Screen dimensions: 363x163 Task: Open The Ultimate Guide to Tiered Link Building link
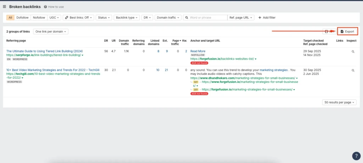tap(44, 51)
